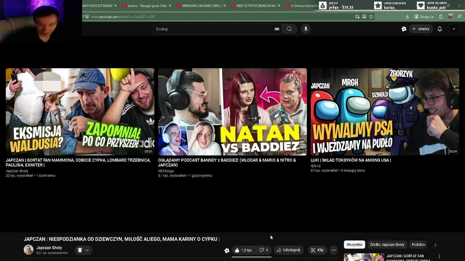Image resolution: width=465 pixels, height=261 pixels.
Task: Open Japczan Shoty link under the Eksmisja video
Action: [x=17, y=171]
